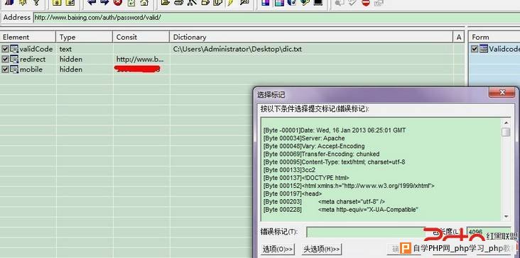520x258 pixels.
Task: Stop loading with the red X icon
Action: click(x=118, y=2)
